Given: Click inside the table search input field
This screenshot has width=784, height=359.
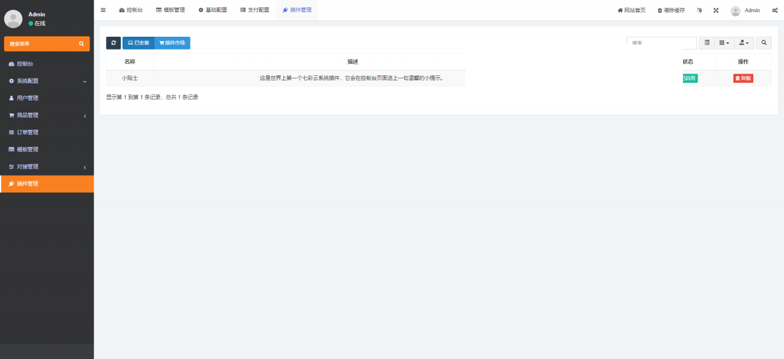Looking at the screenshot, I should (x=661, y=42).
